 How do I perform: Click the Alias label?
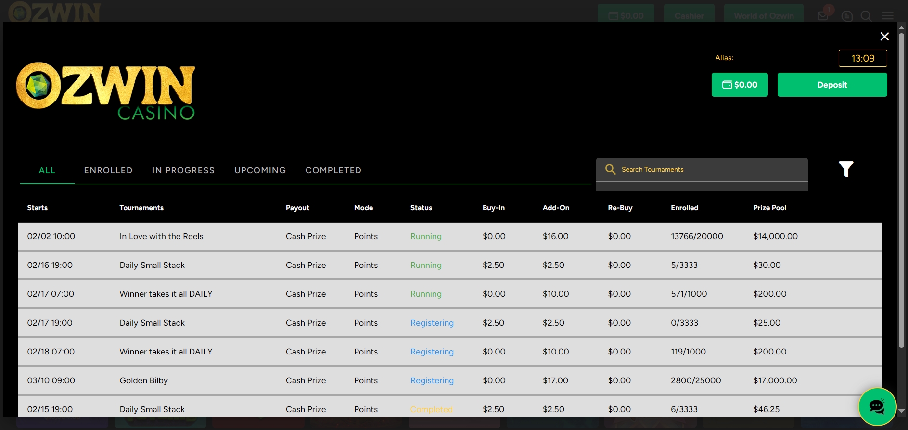point(724,58)
